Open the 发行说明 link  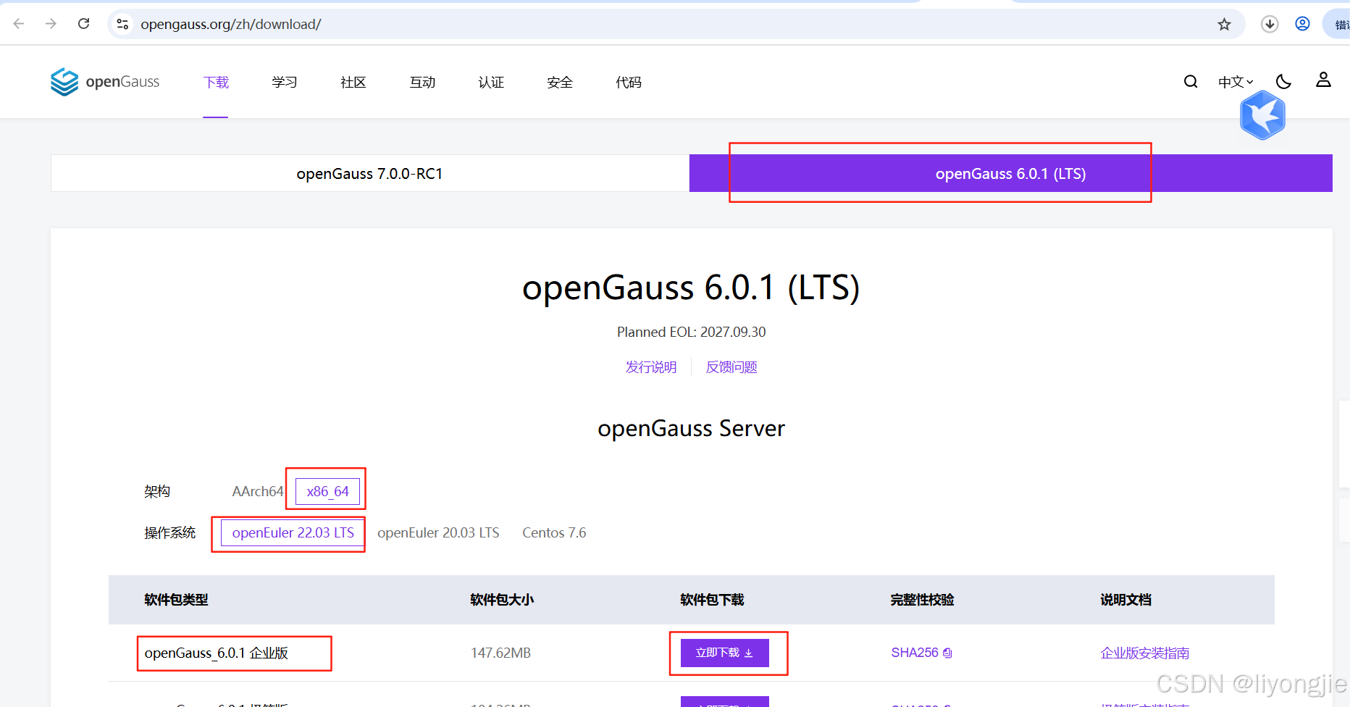coord(651,367)
